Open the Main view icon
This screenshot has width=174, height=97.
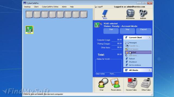pyautogui.click(x=105, y=14)
